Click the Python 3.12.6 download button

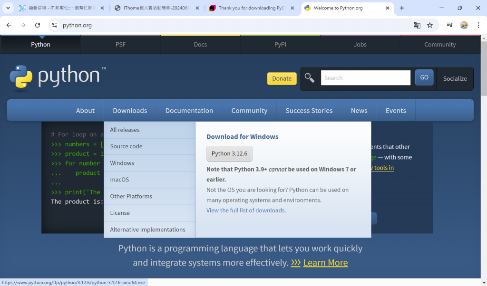pyautogui.click(x=230, y=153)
